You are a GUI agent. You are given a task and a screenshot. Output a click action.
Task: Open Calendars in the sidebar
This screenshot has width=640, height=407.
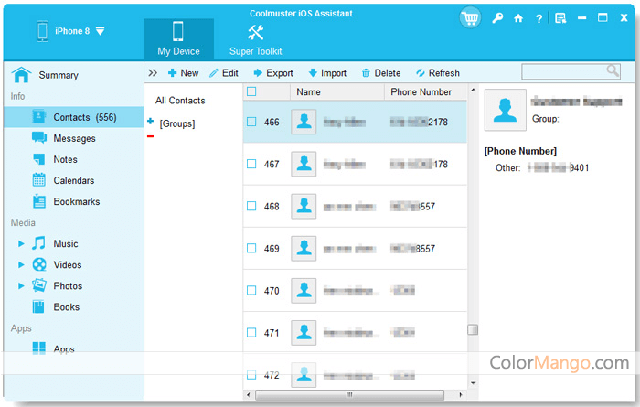pyautogui.click(x=73, y=180)
